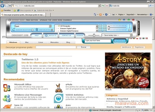This screenshot has width=155, height=112.
Task: Click the Microsoft Office logo icon
Action: 7,88
